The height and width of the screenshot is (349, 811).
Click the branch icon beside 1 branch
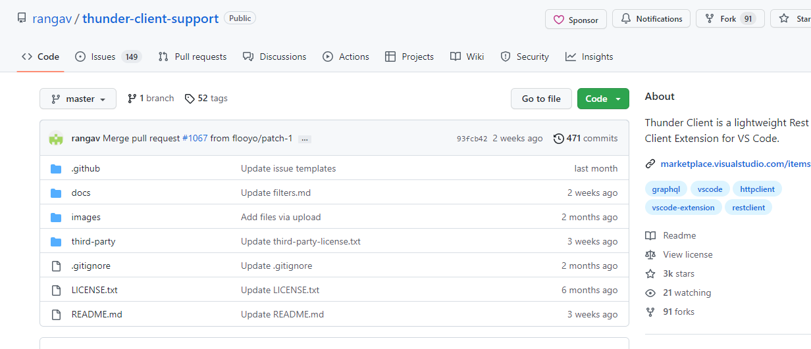click(x=132, y=99)
